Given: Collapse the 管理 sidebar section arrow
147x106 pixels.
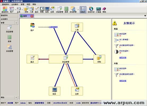Looking at the screenshot, I should 16,23.
